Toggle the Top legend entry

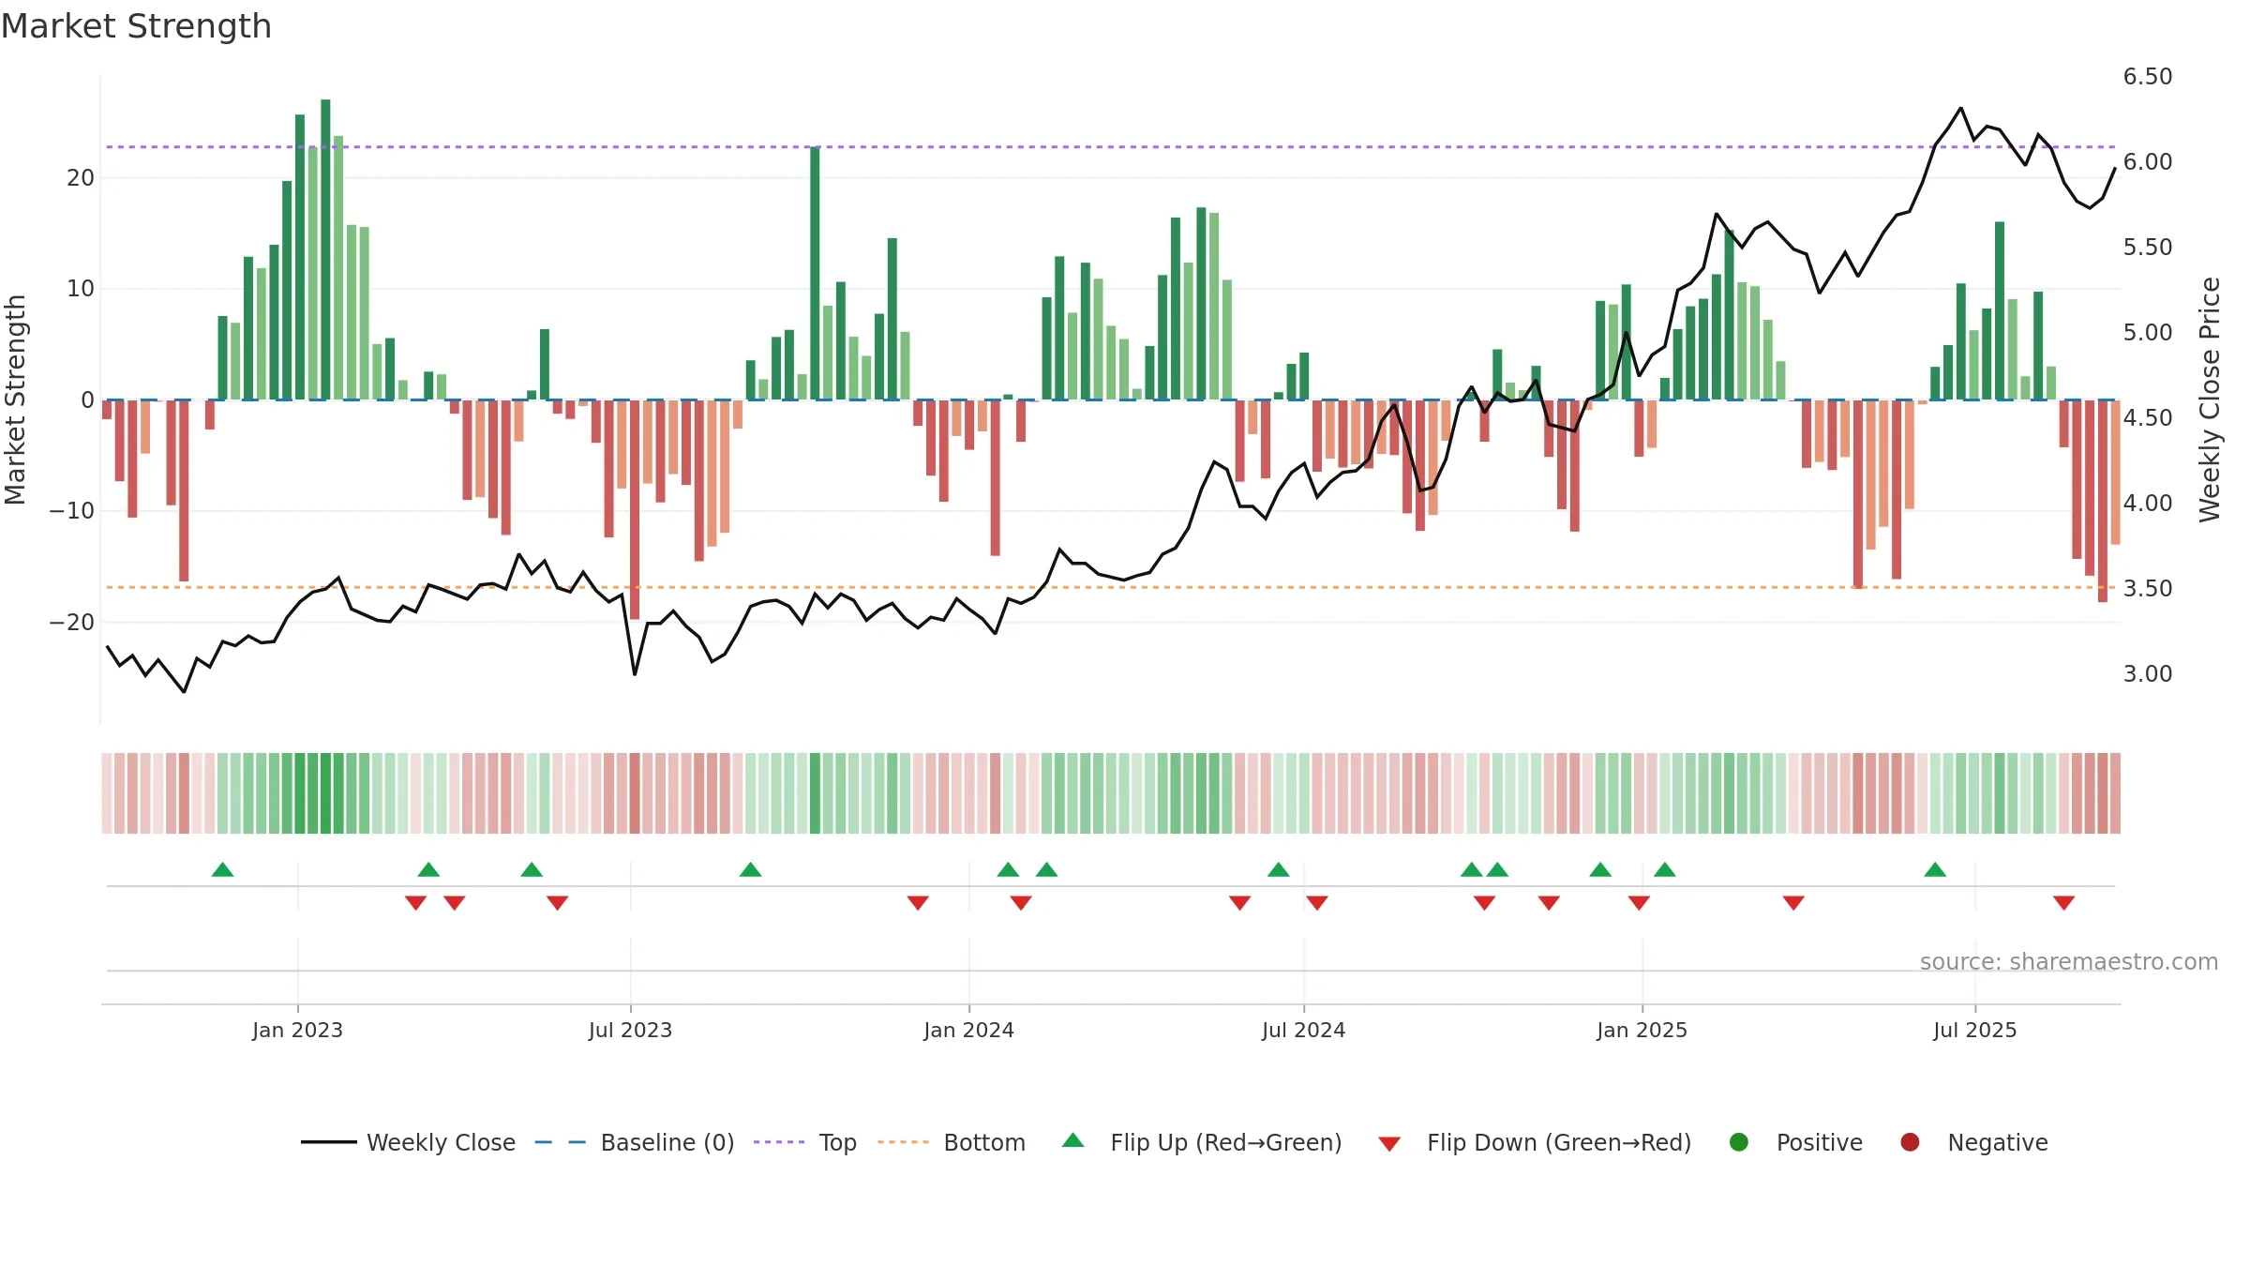point(805,1142)
